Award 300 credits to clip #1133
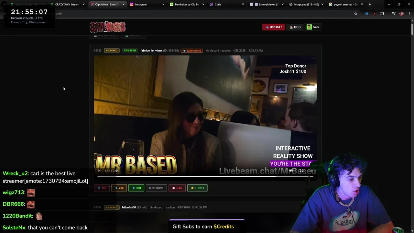The image size is (414, 233). point(136,188)
